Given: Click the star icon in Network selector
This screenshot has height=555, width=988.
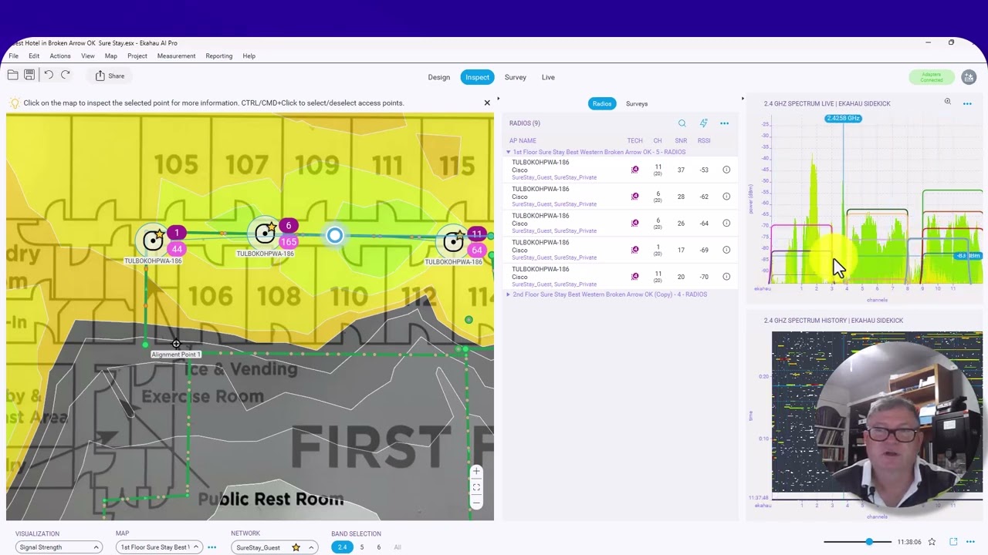Looking at the screenshot, I should click(x=296, y=547).
